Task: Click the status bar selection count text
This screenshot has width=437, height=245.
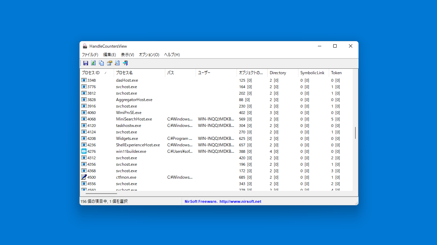Action: click(104, 201)
